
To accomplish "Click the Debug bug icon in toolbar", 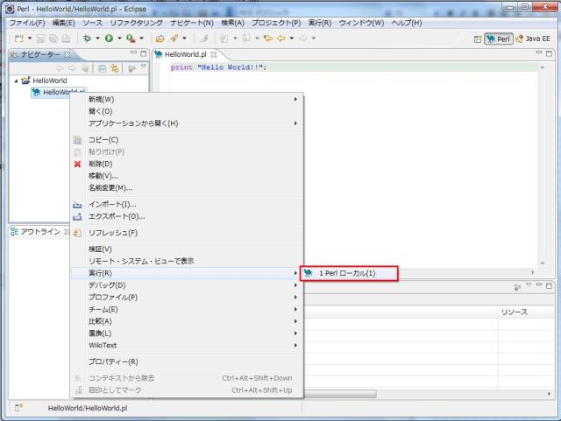I will pyautogui.click(x=88, y=39).
